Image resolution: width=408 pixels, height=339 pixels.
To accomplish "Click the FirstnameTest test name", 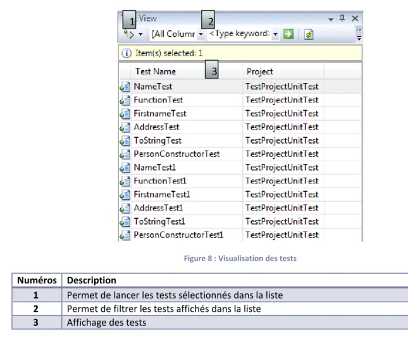I will pos(160,113).
